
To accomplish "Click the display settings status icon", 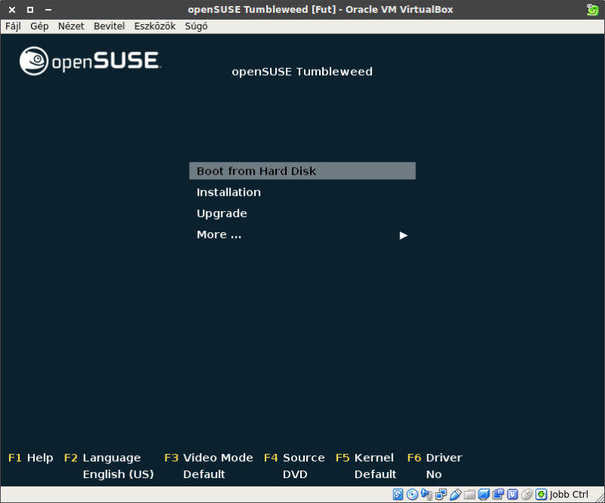I will pyautogui.click(x=483, y=494).
